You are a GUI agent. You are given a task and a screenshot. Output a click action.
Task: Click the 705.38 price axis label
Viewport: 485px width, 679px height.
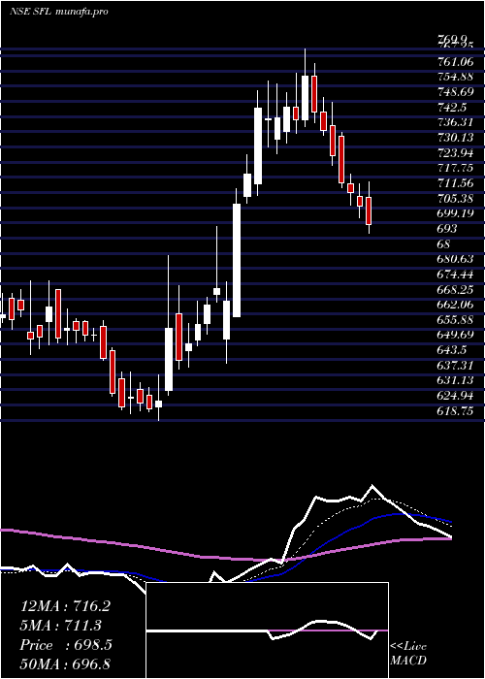pos(455,198)
